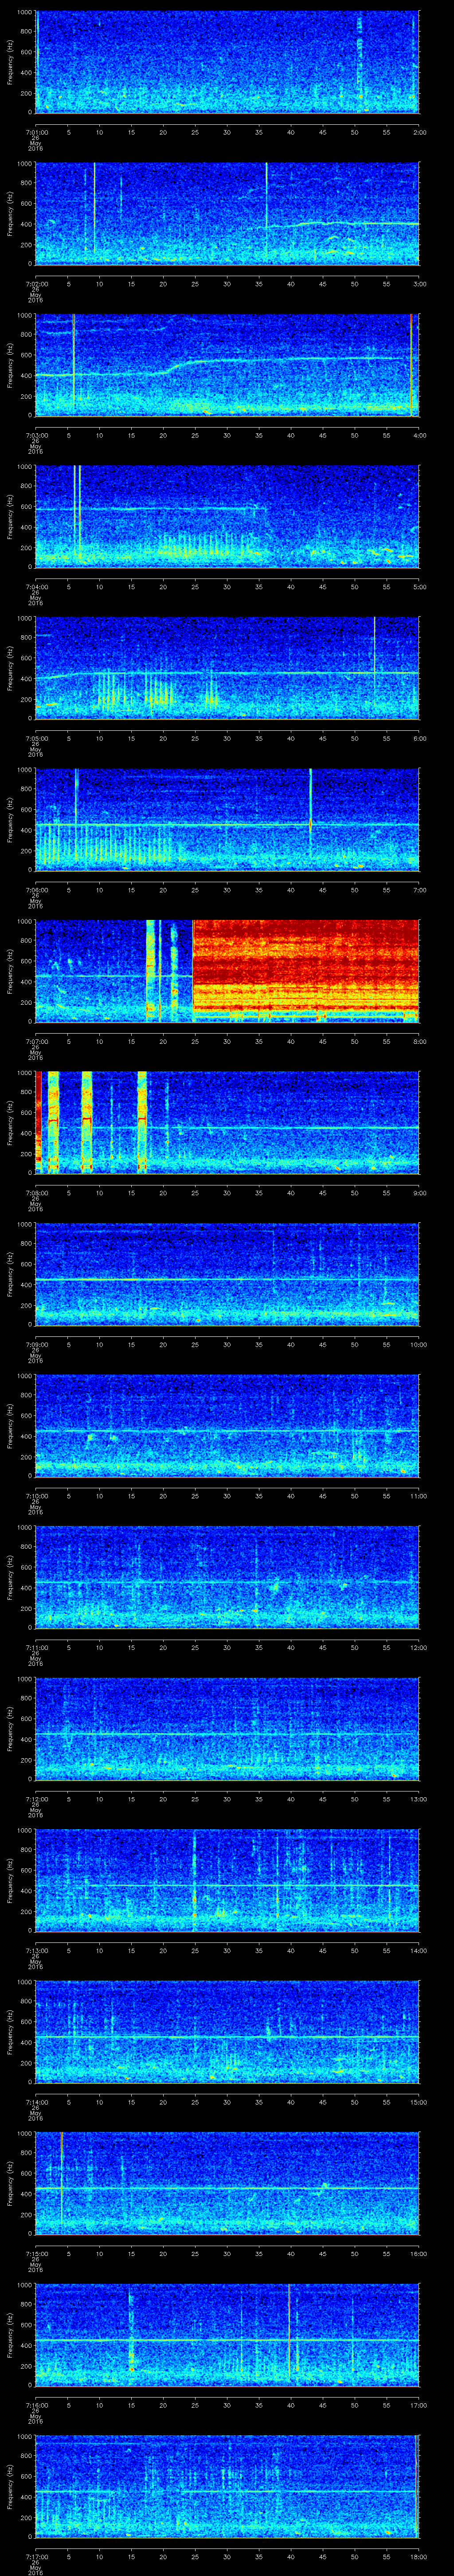Screen dimensions: 454x2576
Task: Select the "4:00" end time label
Action: coord(419,435)
